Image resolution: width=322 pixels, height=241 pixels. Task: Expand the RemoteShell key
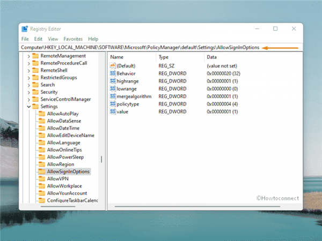29,71
